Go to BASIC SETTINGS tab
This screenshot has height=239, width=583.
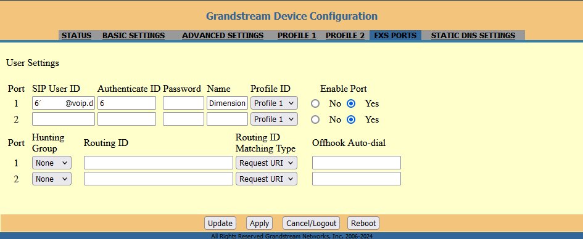[133, 36]
